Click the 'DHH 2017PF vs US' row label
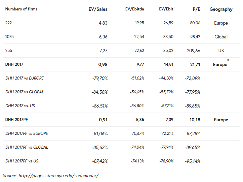Image resolution: width=243 pixels, height=182 pixels. (22, 161)
